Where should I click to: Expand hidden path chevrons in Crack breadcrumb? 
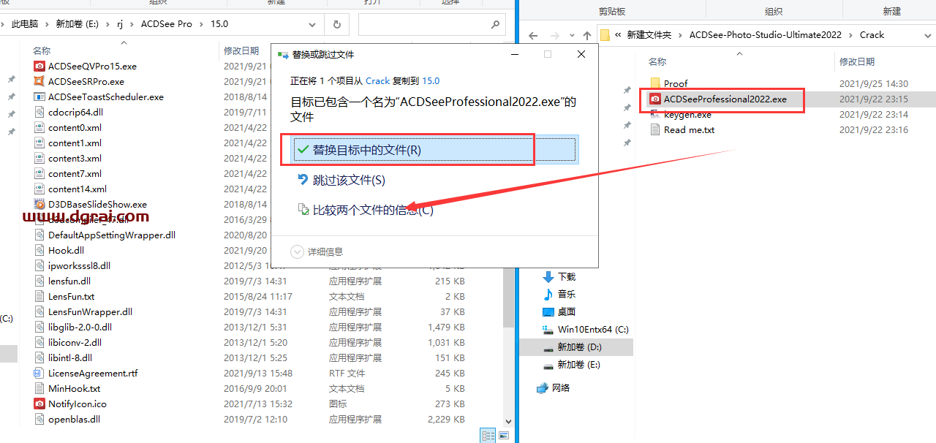tap(619, 35)
